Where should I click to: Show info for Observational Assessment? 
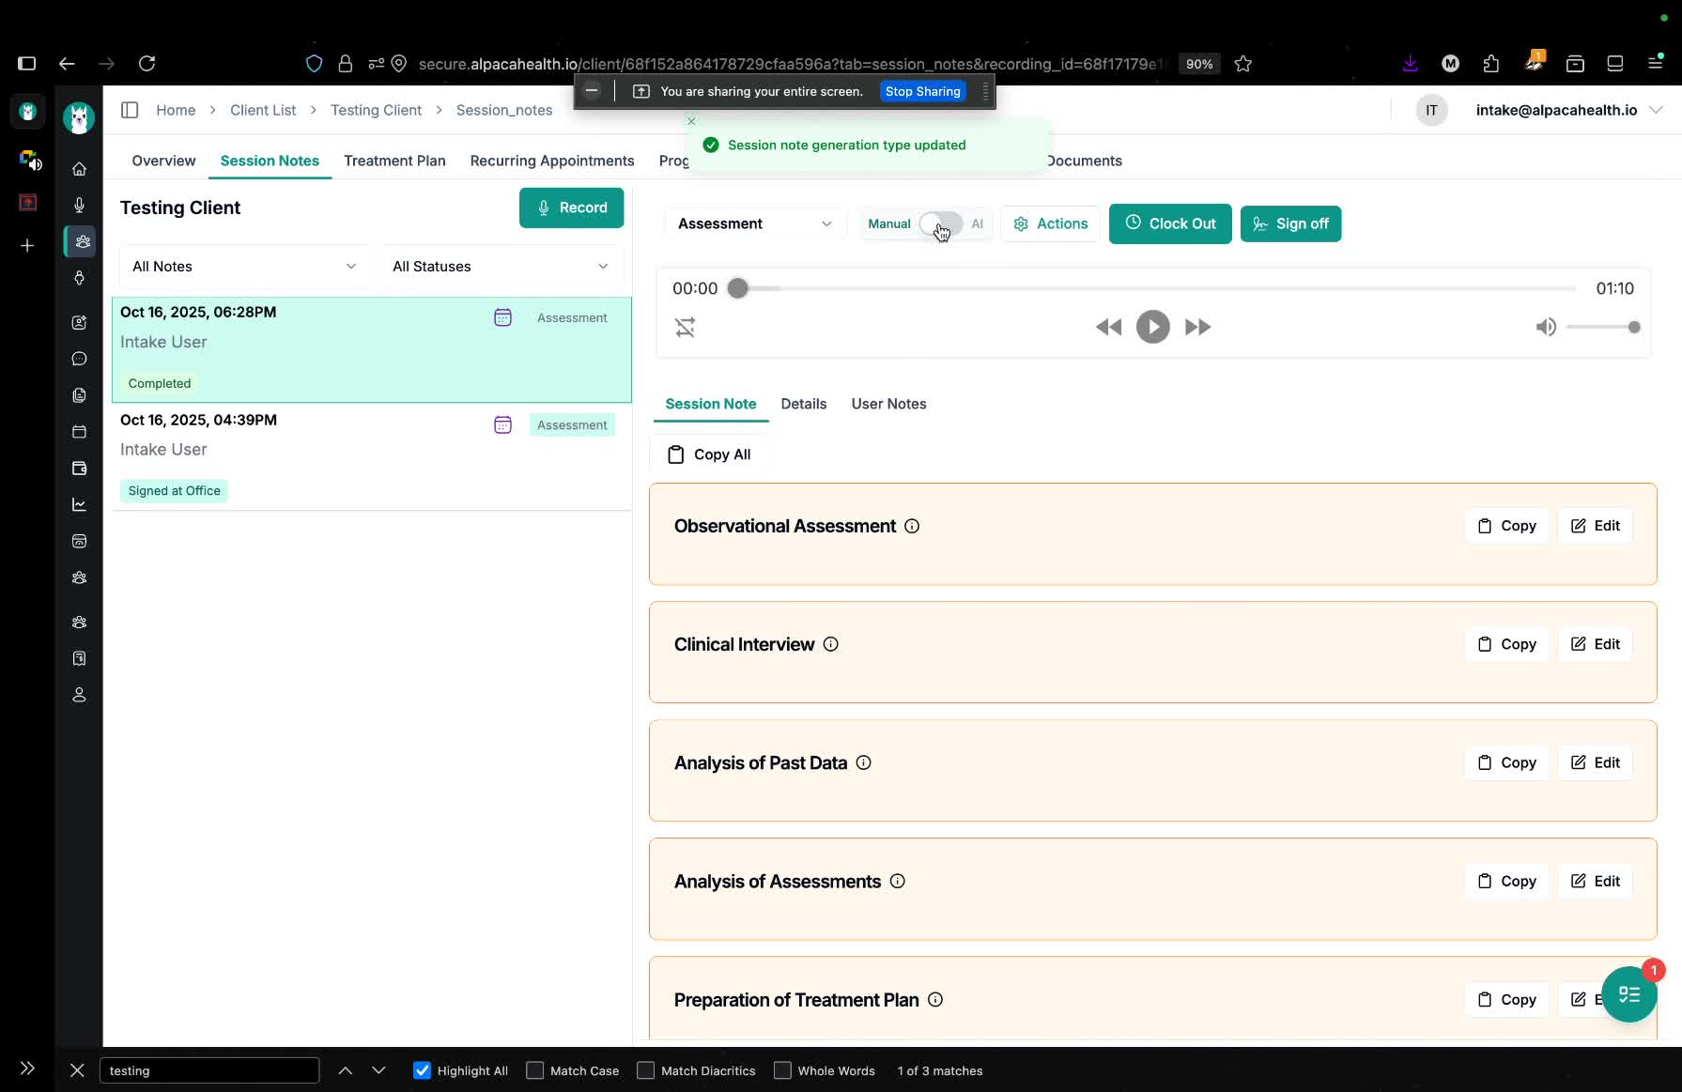pyautogui.click(x=912, y=526)
